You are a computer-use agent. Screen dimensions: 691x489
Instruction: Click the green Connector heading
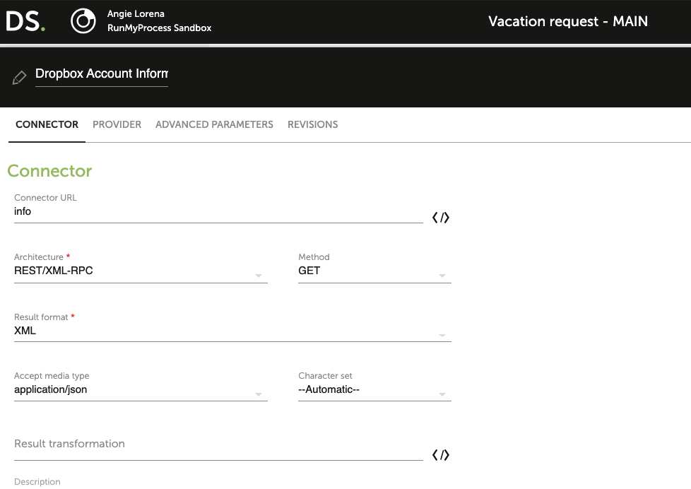point(49,170)
